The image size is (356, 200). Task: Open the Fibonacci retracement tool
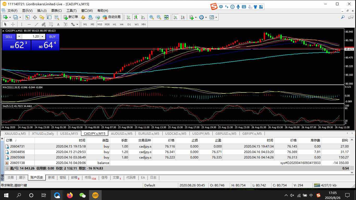coord(51,24)
